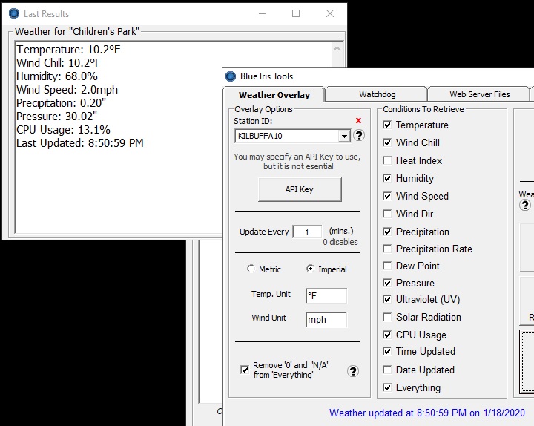Click 'Last Updated: 8:50:59 PM' line
Image resolution: width=534 pixels, height=426 pixels.
pyautogui.click(x=80, y=143)
